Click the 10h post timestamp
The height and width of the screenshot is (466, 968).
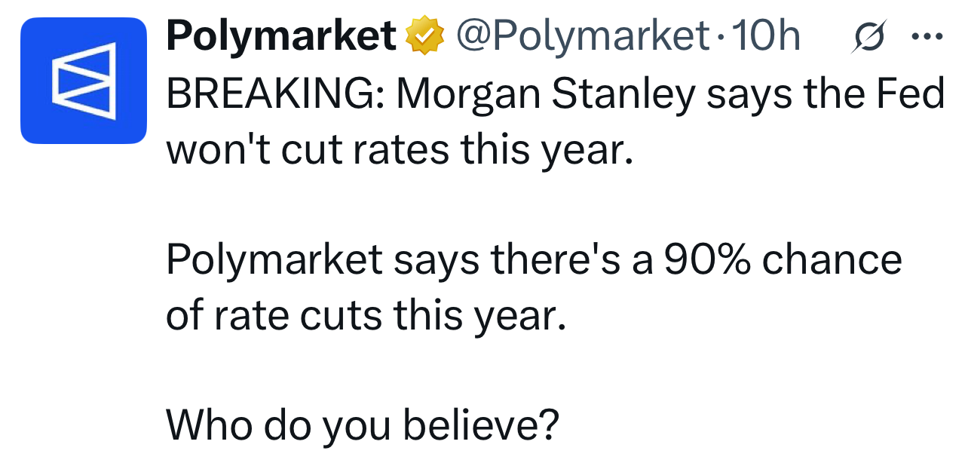pyautogui.click(x=766, y=36)
